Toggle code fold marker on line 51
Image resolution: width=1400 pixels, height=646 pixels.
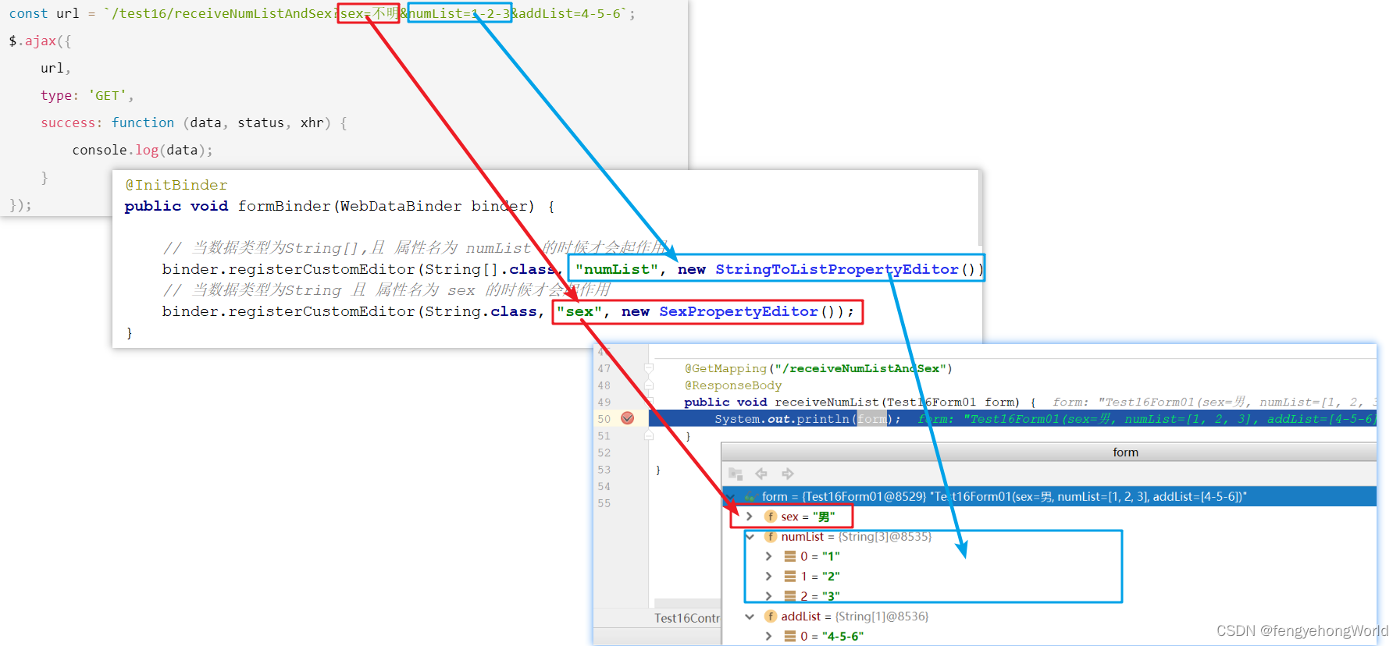[x=649, y=435]
